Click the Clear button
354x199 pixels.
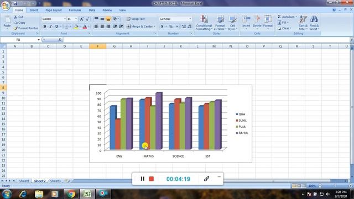click(284, 28)
